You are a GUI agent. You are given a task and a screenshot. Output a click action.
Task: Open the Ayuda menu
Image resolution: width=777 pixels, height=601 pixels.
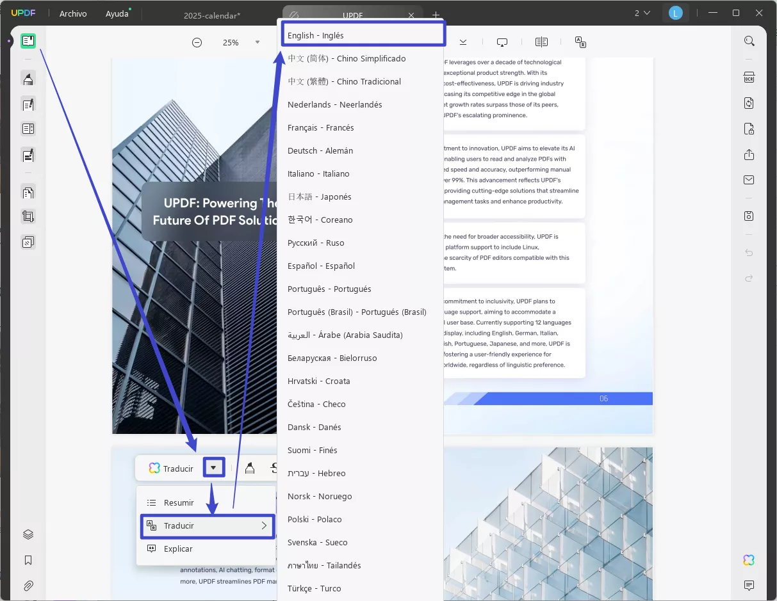click(117, 13)
